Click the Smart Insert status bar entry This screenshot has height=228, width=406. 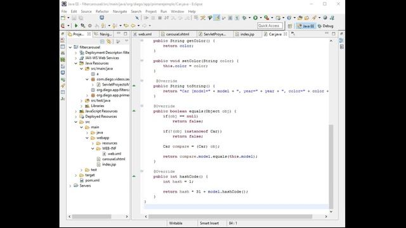[x=209, y=223]
